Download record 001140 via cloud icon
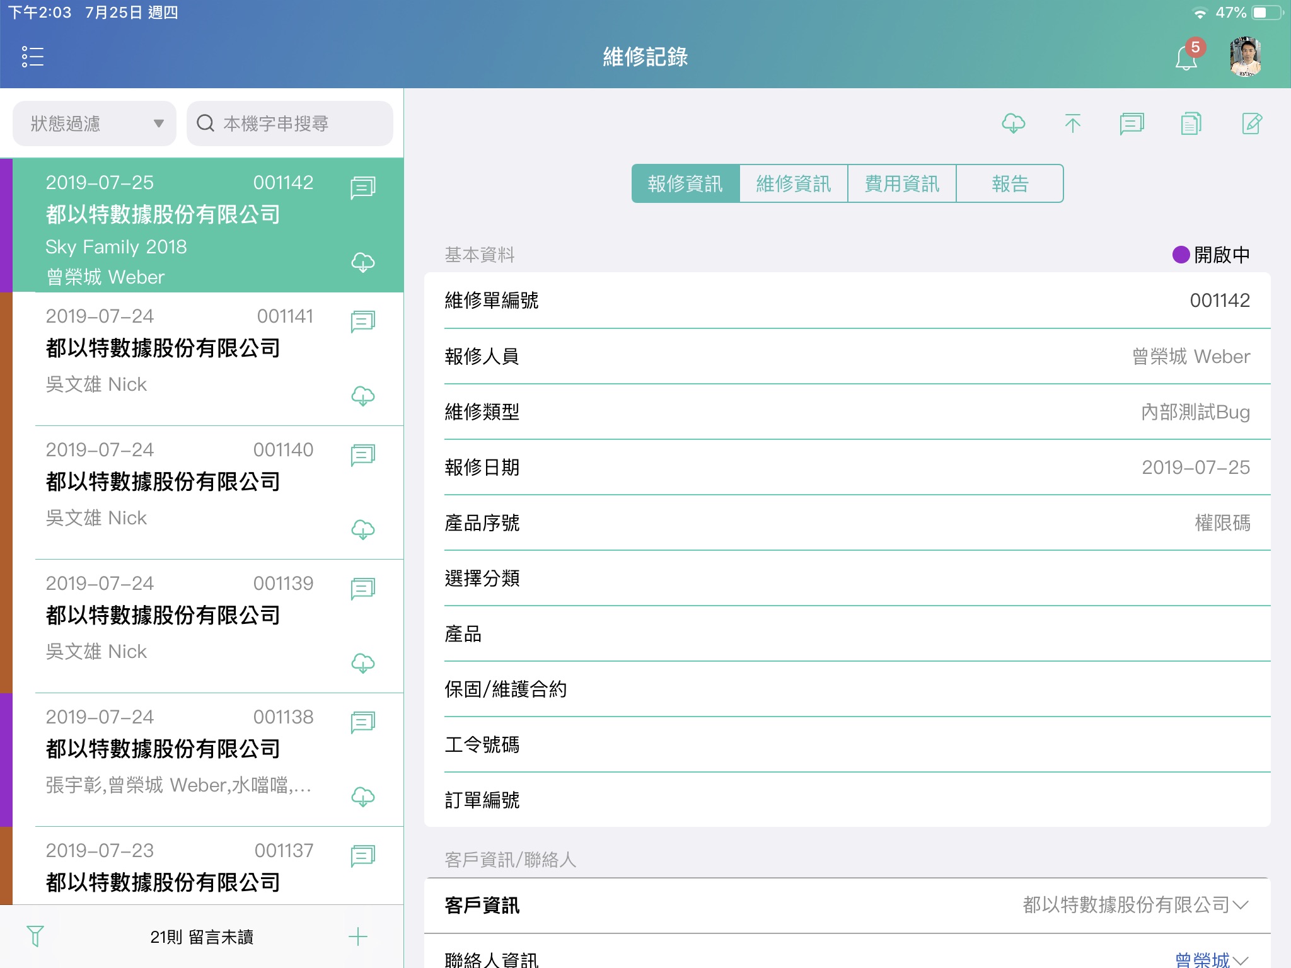1291x968 pixels. pyautogui.click(x=363, y=529)
